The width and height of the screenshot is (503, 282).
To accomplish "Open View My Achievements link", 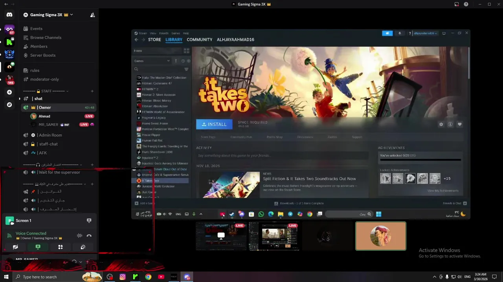I will 442,191.
